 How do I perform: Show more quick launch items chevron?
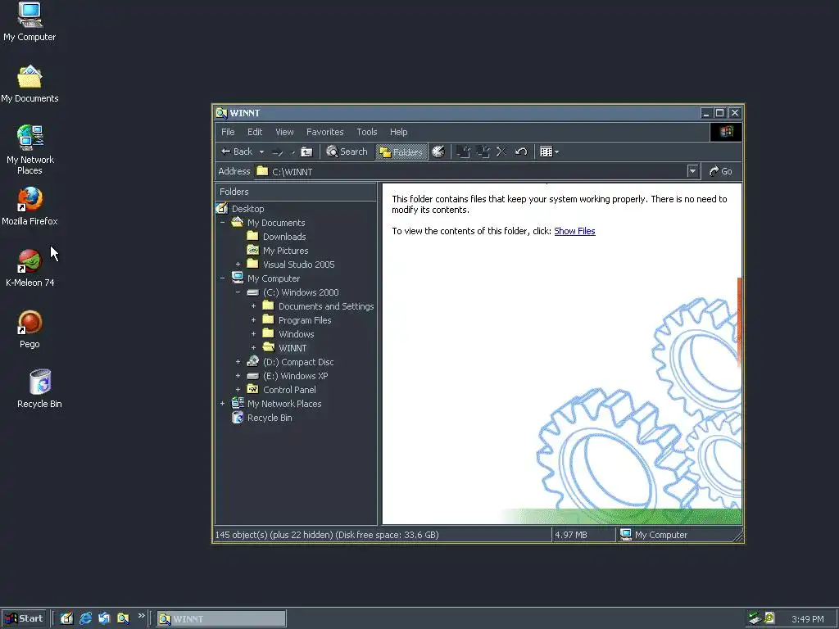click(141, 616)
